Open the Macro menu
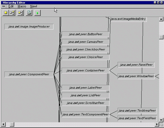Viewport: 164px width, 128px height. (x=22, y=6)
